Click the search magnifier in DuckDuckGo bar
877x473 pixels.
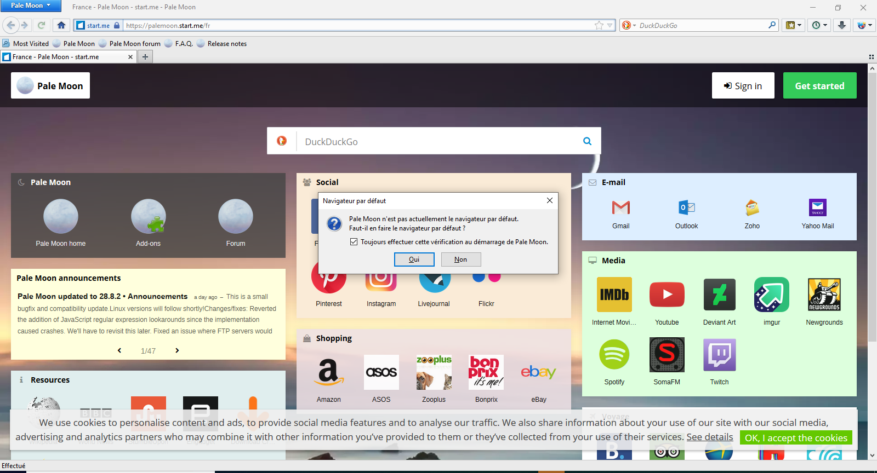point(587,141)
